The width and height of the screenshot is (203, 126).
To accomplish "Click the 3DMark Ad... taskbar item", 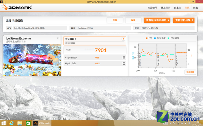I will click(42, 123).
